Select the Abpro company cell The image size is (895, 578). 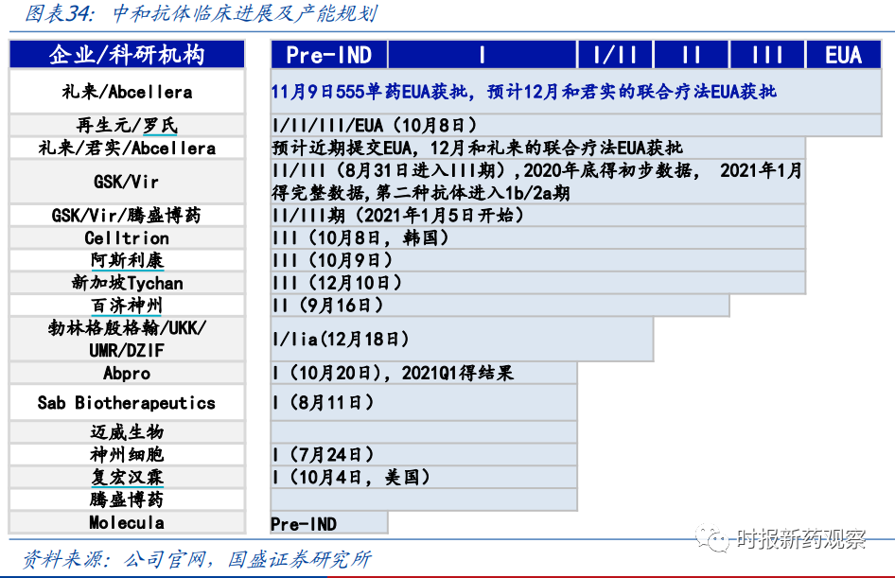click(x=127, y=373)
